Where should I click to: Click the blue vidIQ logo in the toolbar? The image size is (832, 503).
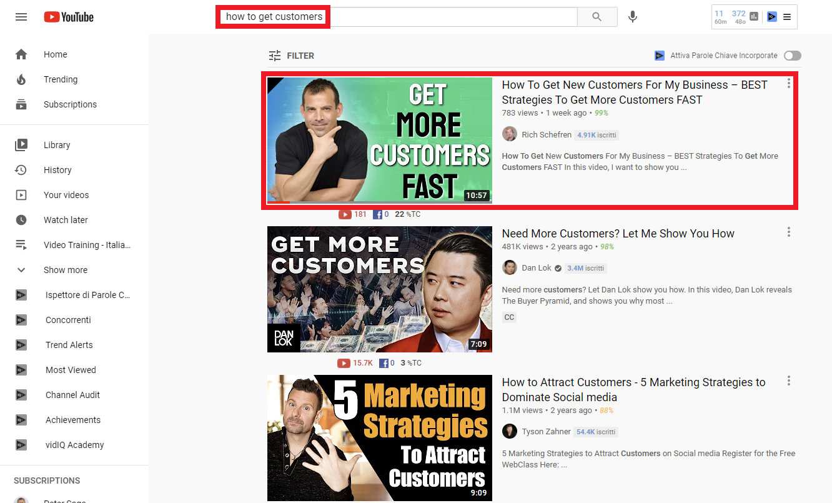tap(772, 17)
